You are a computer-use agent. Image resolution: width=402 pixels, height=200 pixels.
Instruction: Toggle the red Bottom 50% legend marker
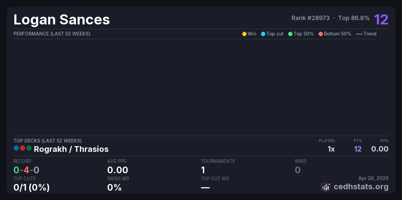[321, 34]
